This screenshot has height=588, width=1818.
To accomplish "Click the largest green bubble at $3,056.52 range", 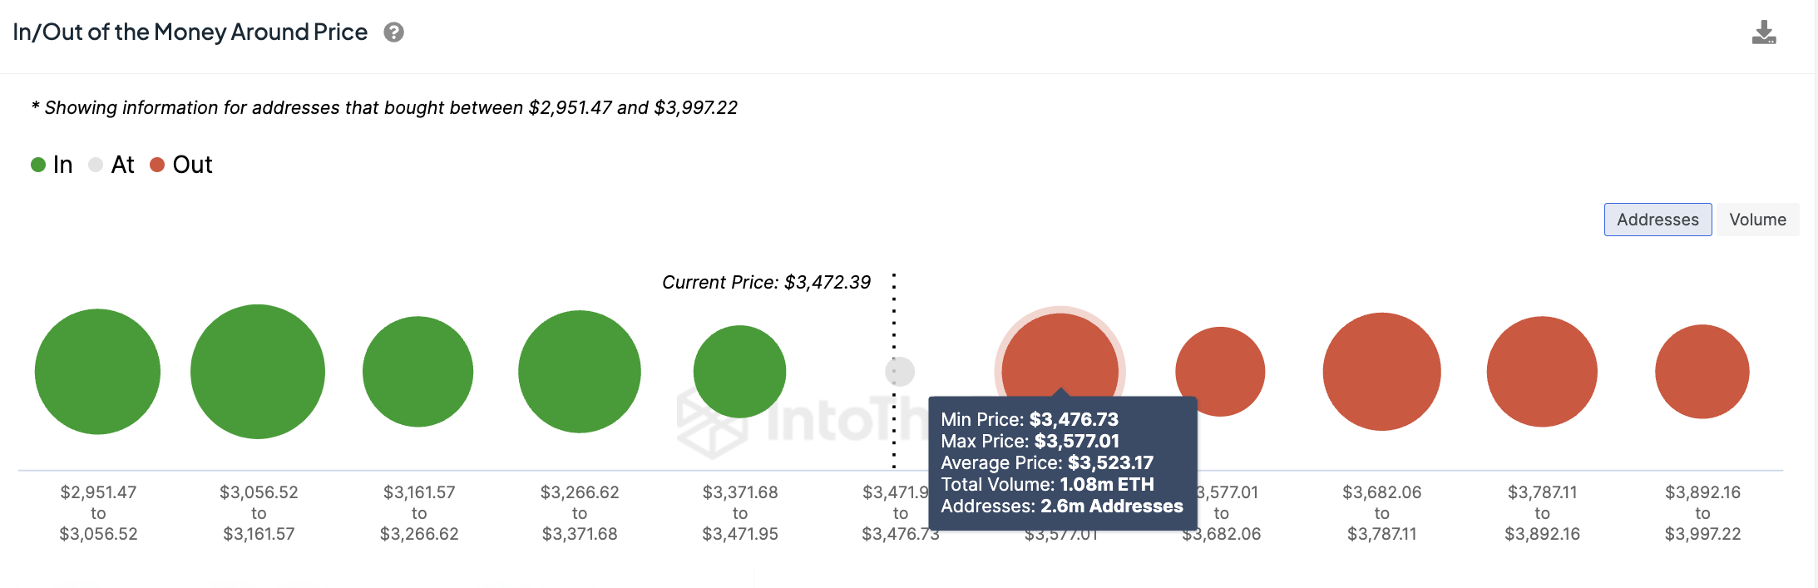I will point(258,372).
